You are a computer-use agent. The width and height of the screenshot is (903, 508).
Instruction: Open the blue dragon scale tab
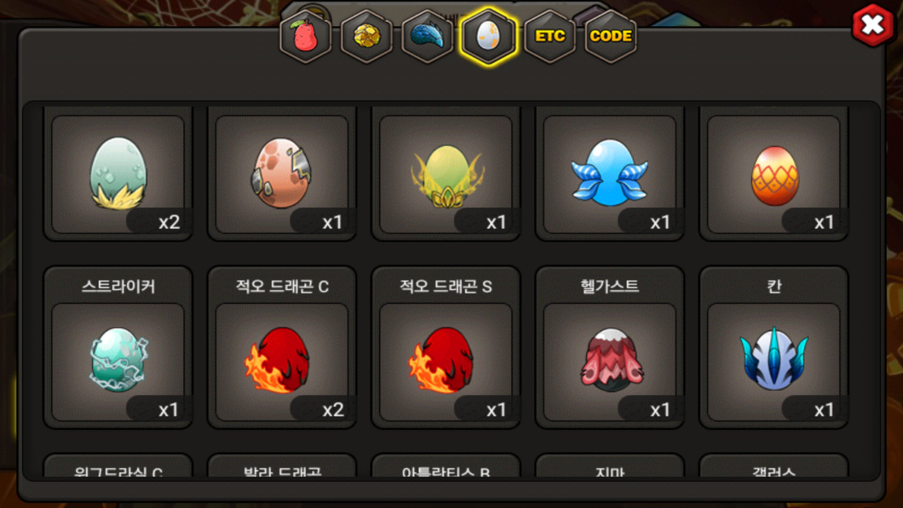428,36
